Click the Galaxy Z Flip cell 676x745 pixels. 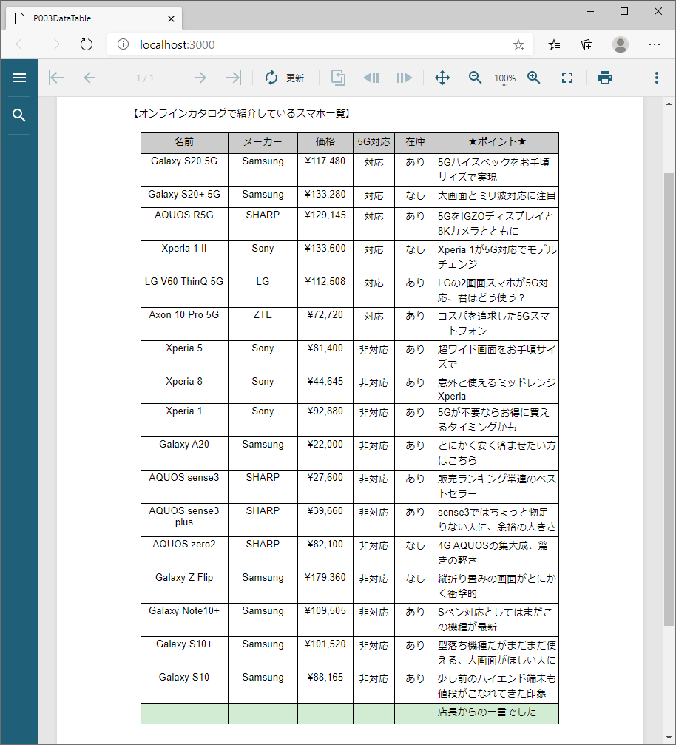point(184,586)
